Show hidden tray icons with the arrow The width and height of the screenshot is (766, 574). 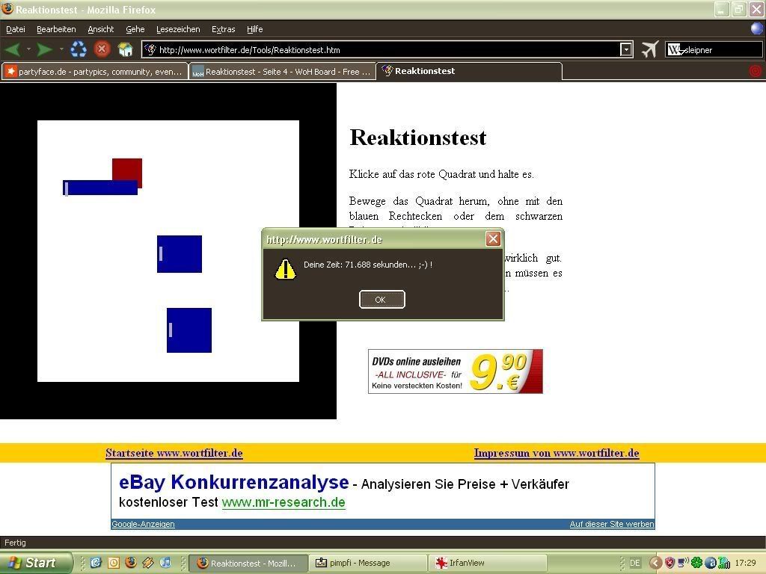click(x=655, y=563)
